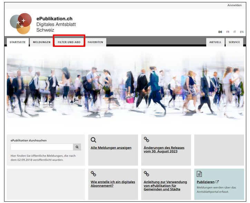Switch language to IT
Screen dimensions: 250x203
(235, 32)
